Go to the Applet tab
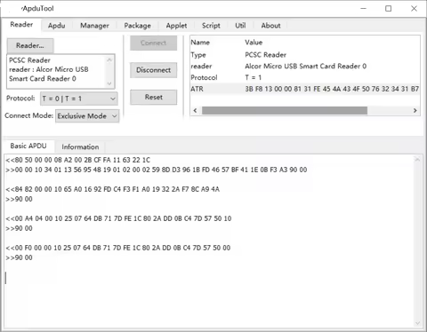This screenshot has width=427, height=332. (176, 26)
